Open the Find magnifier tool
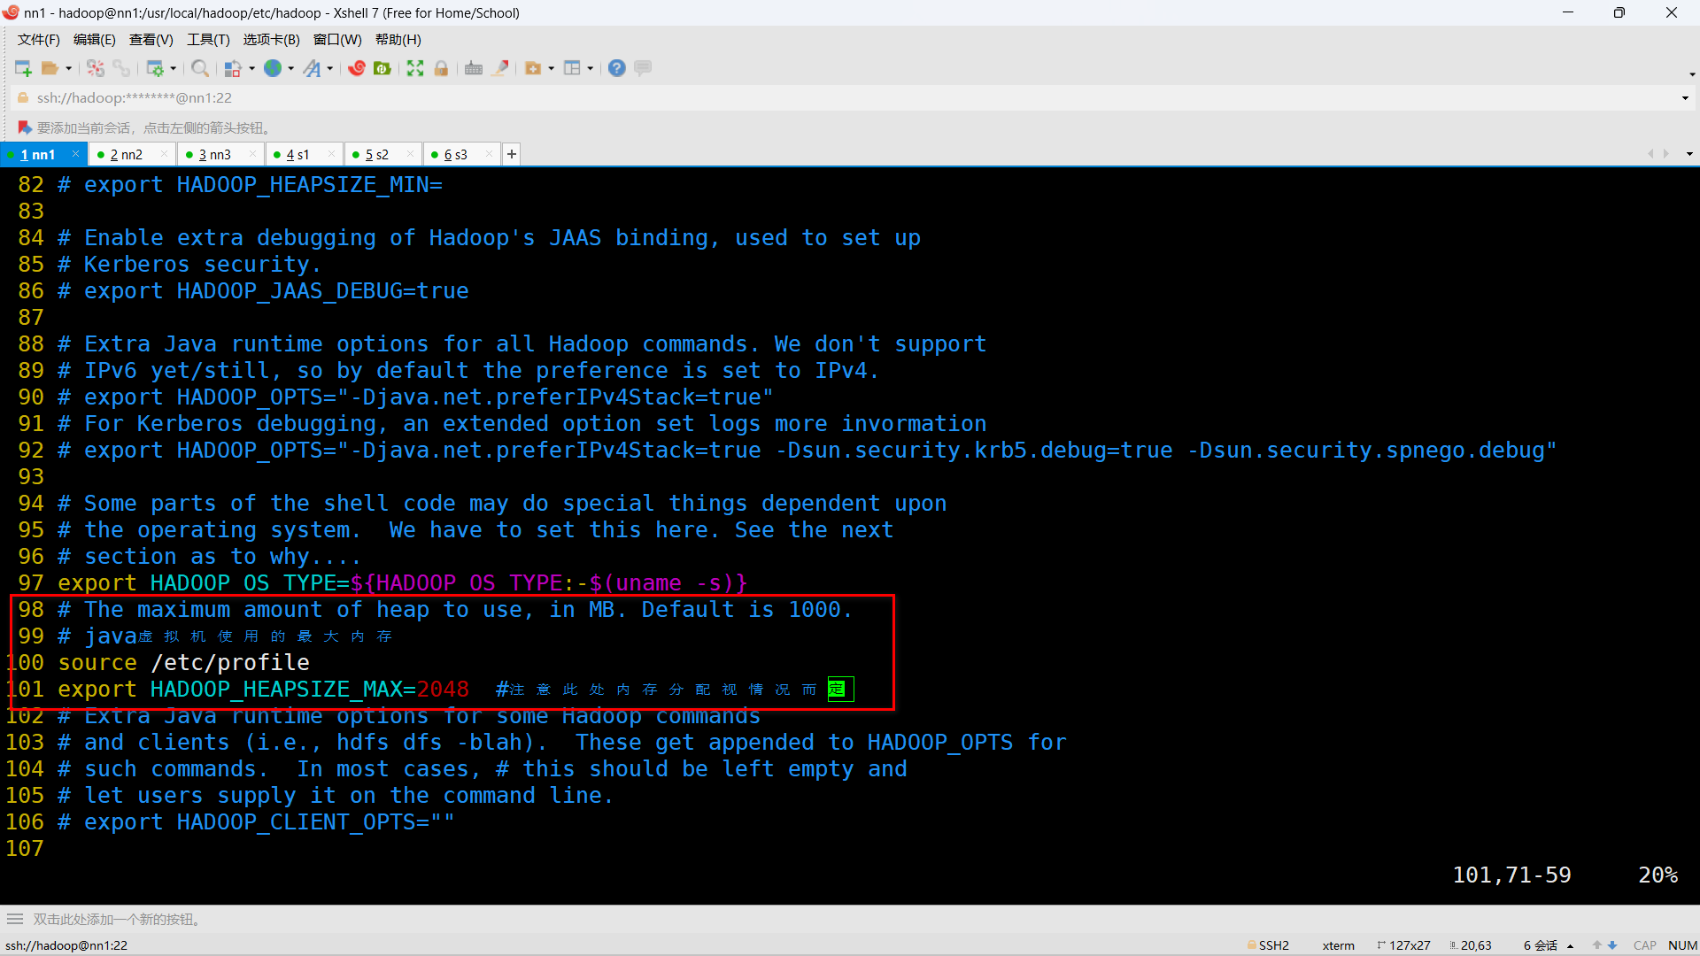The image size is (1700, 956). (200, 68)
